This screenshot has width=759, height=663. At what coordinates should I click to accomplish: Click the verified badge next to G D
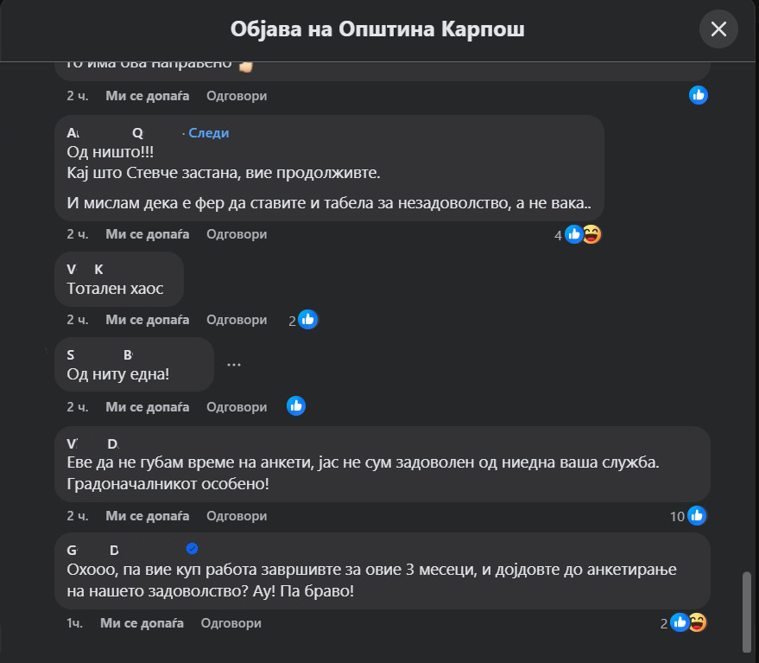(x=193, y=549)
